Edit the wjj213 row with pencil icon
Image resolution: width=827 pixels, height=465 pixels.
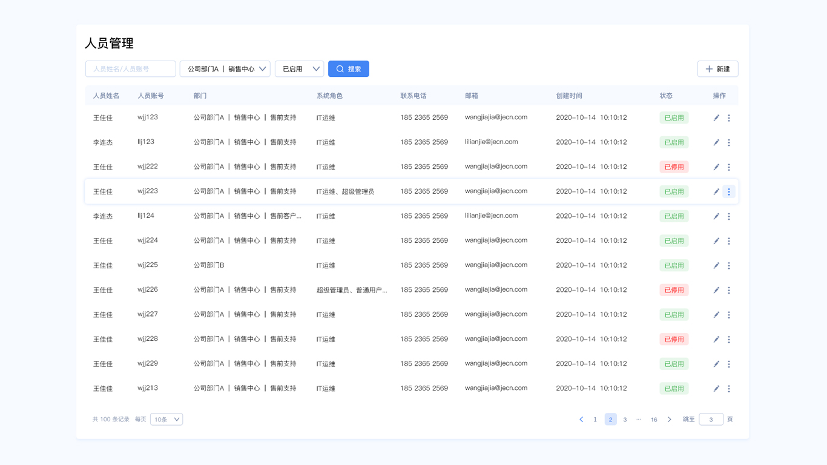click(716, 389)
